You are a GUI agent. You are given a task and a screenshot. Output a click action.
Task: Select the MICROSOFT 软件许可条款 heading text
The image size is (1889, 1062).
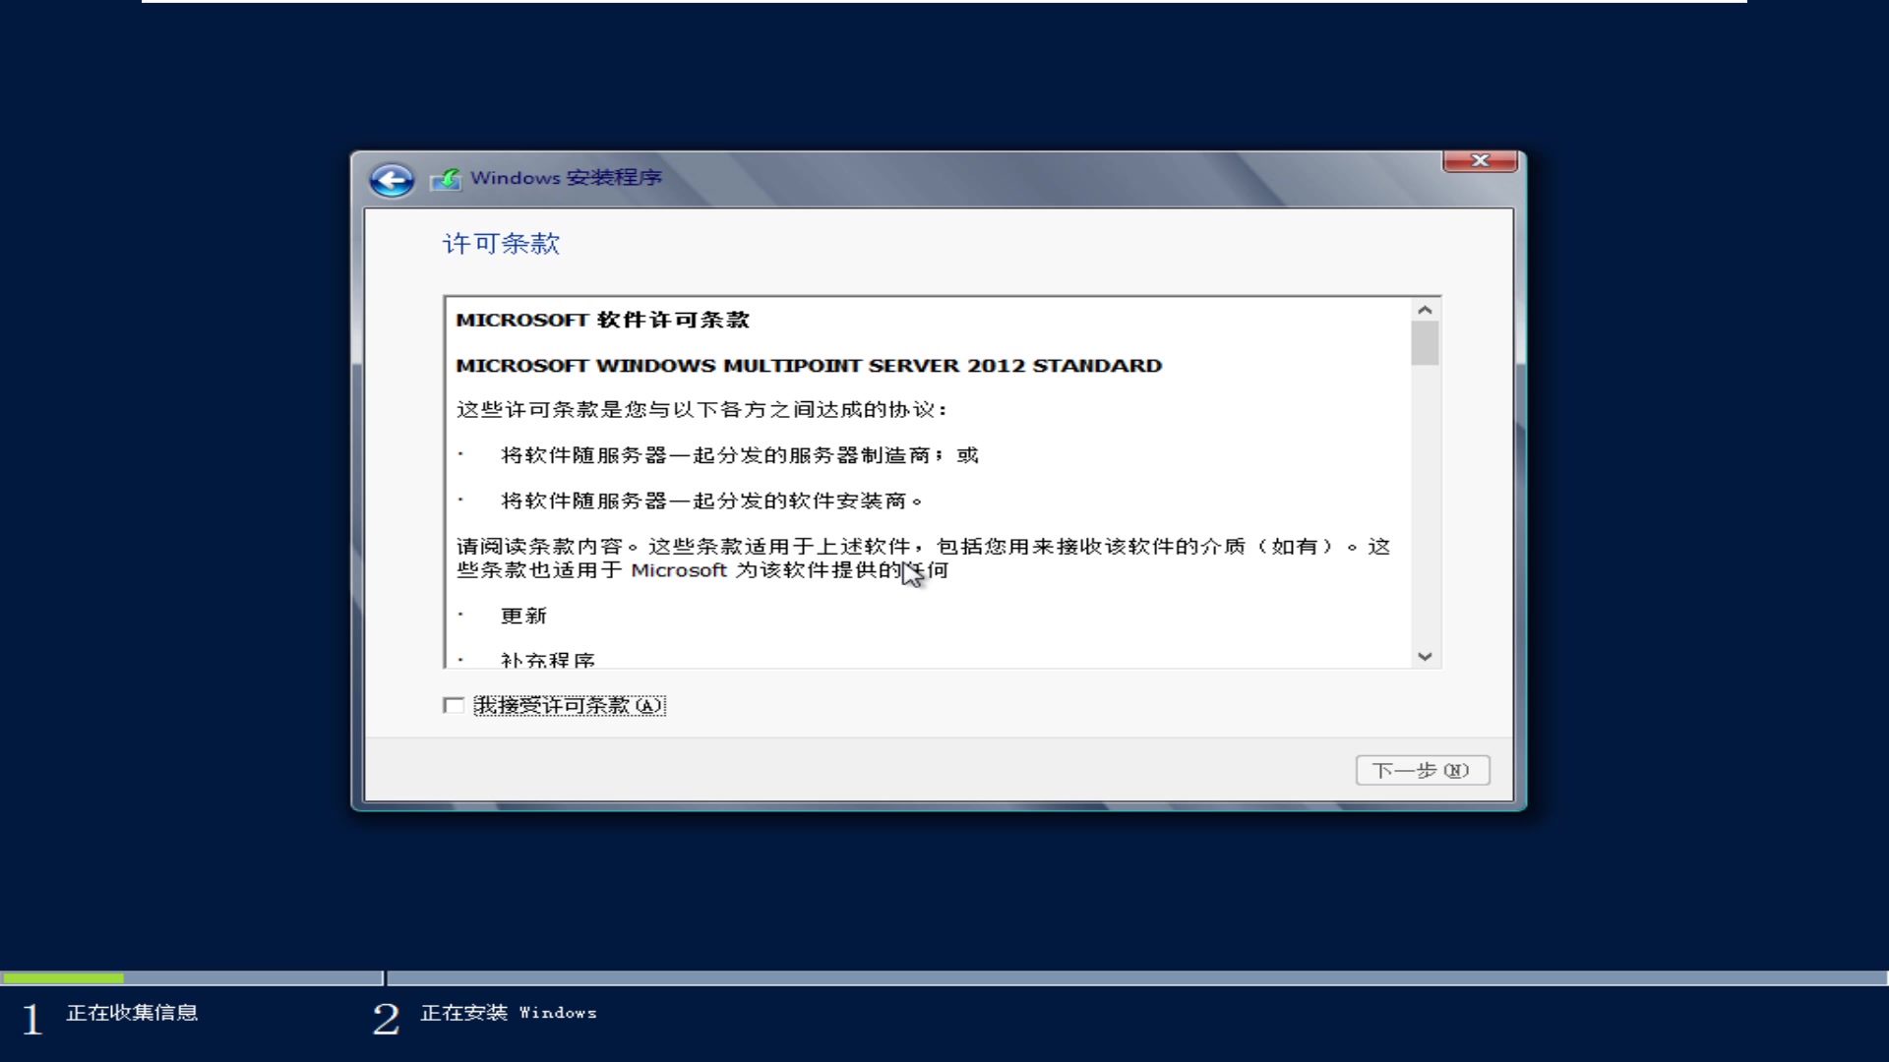[x=602, y=320]
